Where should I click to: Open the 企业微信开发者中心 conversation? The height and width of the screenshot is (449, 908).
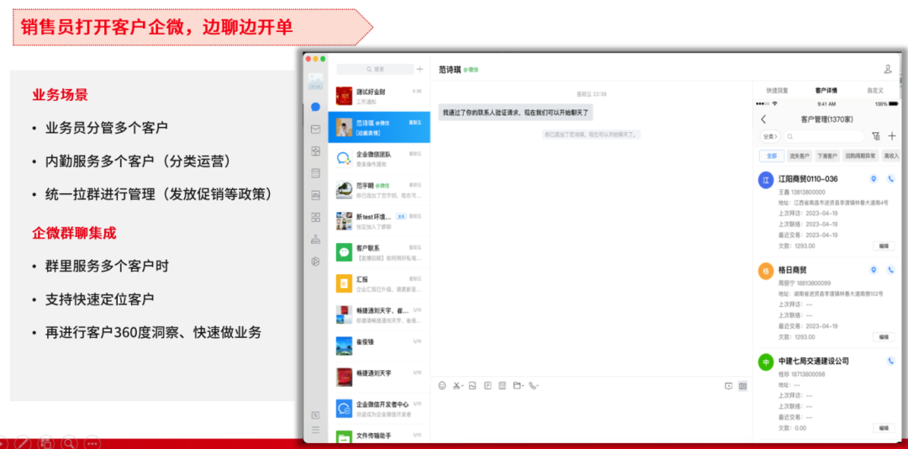tap(378, 409)
